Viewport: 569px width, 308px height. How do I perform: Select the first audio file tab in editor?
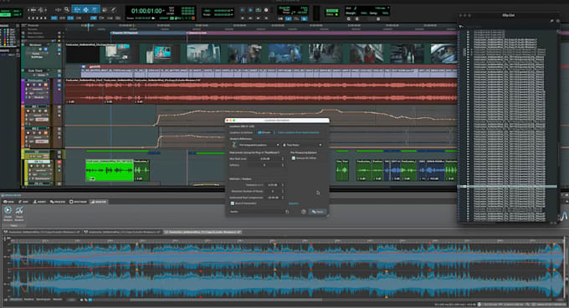(x=42, y=232)
